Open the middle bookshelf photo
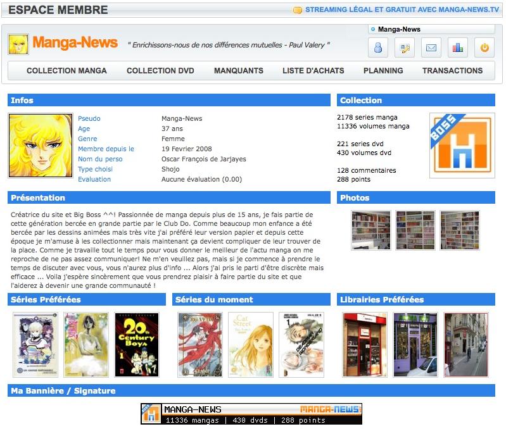 click(x=415, y=230)
